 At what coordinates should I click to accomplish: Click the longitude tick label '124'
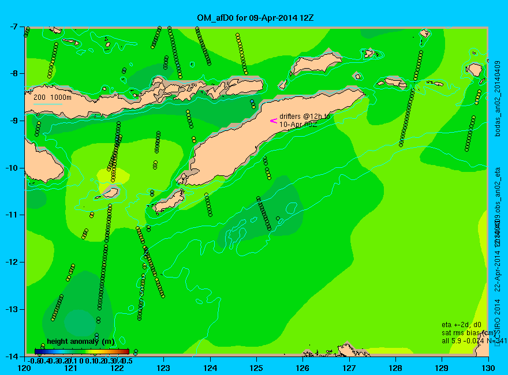[210, 368]
